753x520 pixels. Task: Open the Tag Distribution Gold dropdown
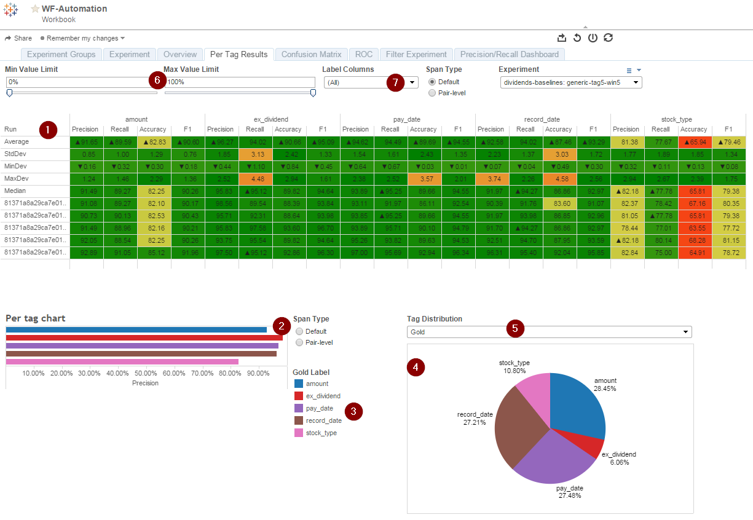point(549,332)
